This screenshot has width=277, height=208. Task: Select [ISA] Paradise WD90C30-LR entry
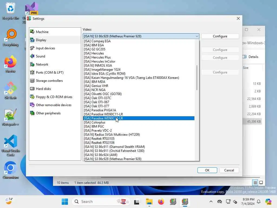click(139, 118)
